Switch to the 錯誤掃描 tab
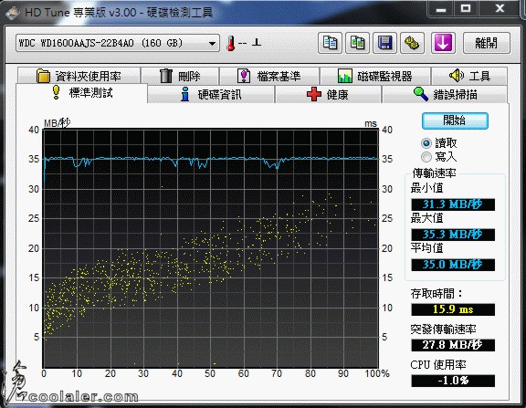 coord(444,94)
